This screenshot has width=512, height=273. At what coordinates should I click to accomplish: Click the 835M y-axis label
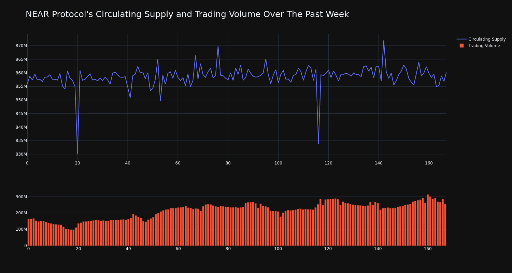21,141
